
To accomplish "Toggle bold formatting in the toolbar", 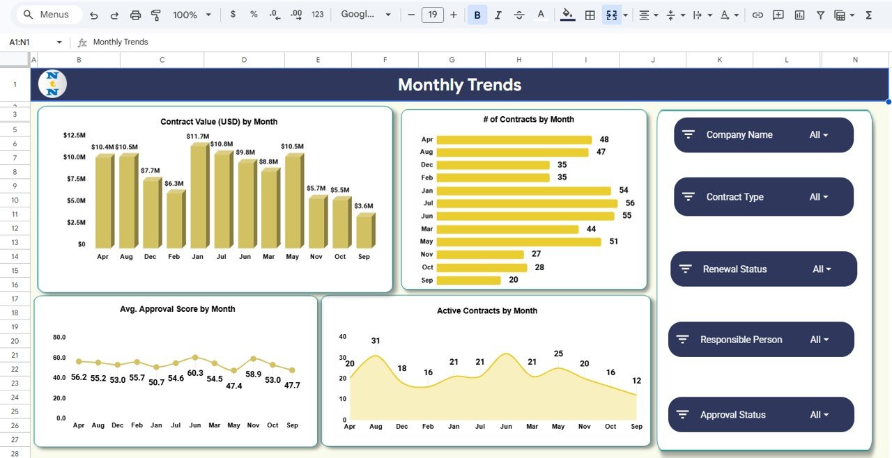I will click(x=477, y=14).
